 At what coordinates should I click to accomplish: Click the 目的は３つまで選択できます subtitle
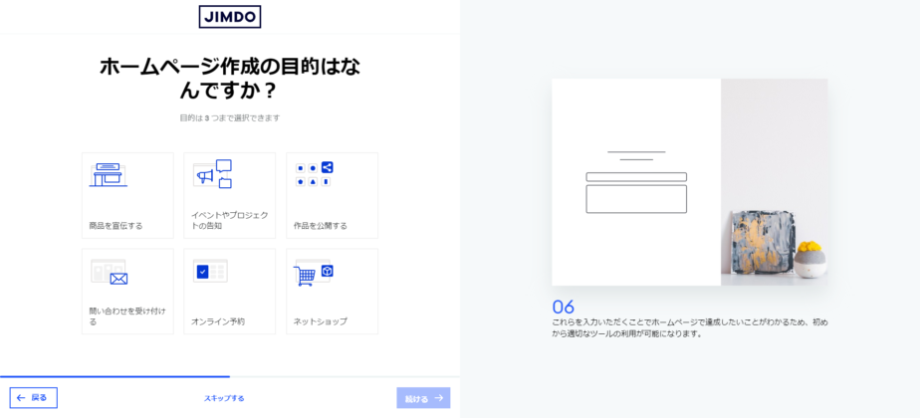(x=230, y=117)
